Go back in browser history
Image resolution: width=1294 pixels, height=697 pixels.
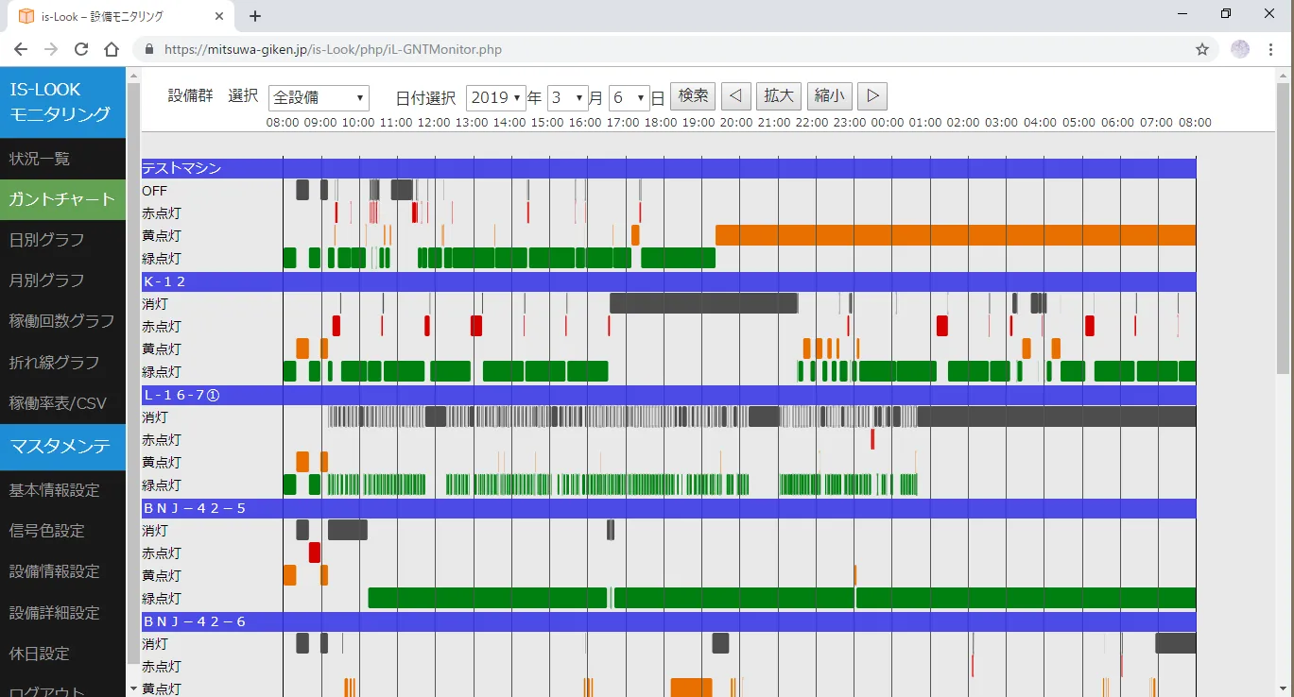(21, 49)
